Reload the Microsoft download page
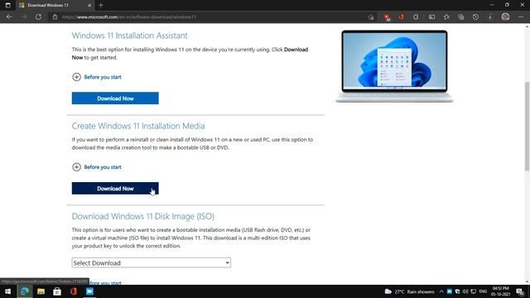 [38, 17]
